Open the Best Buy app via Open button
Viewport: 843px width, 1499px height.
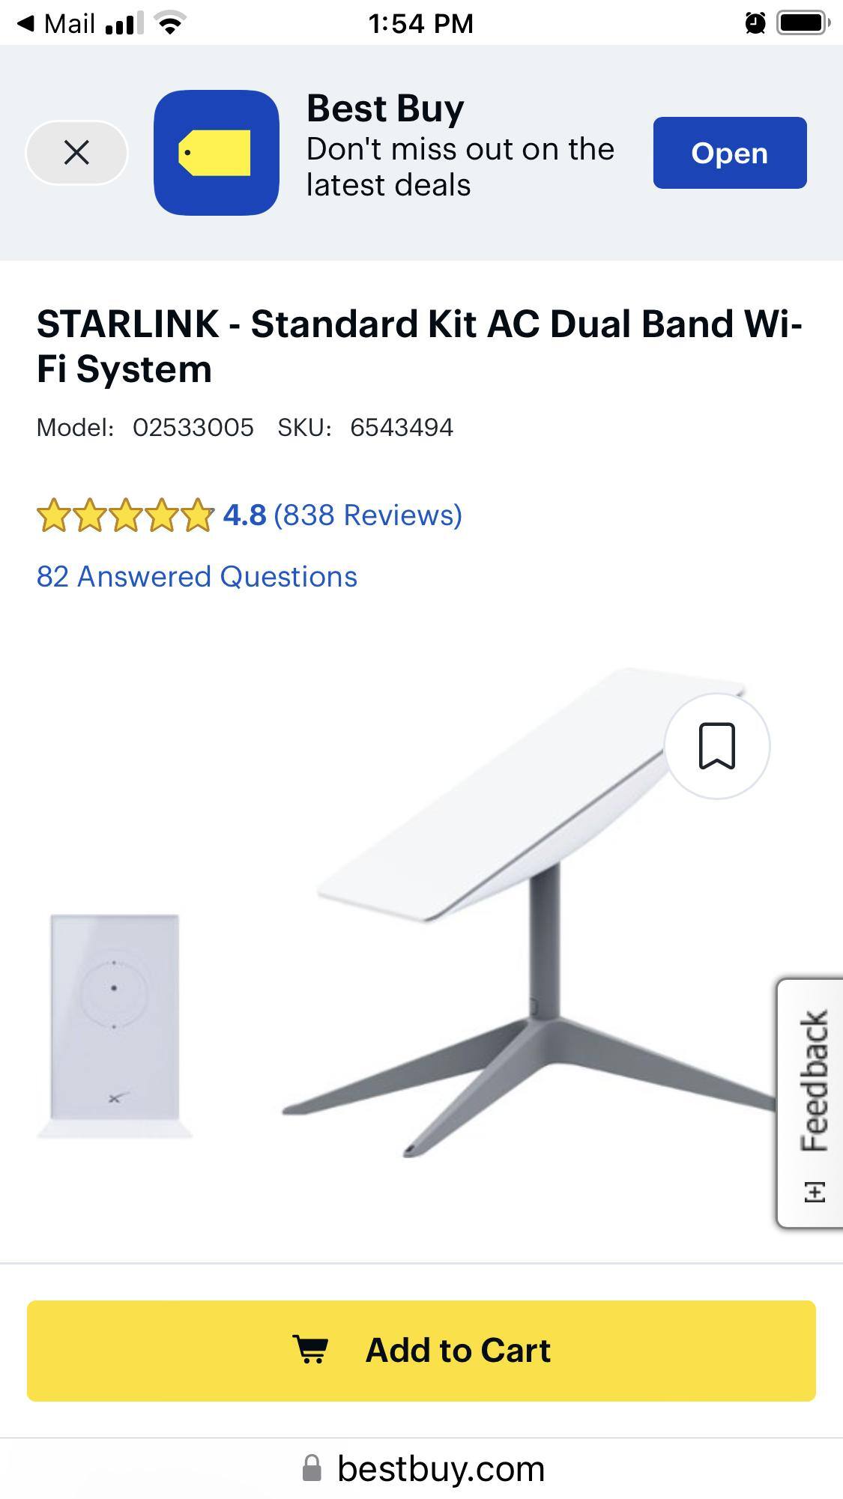[x=730, y=153]
